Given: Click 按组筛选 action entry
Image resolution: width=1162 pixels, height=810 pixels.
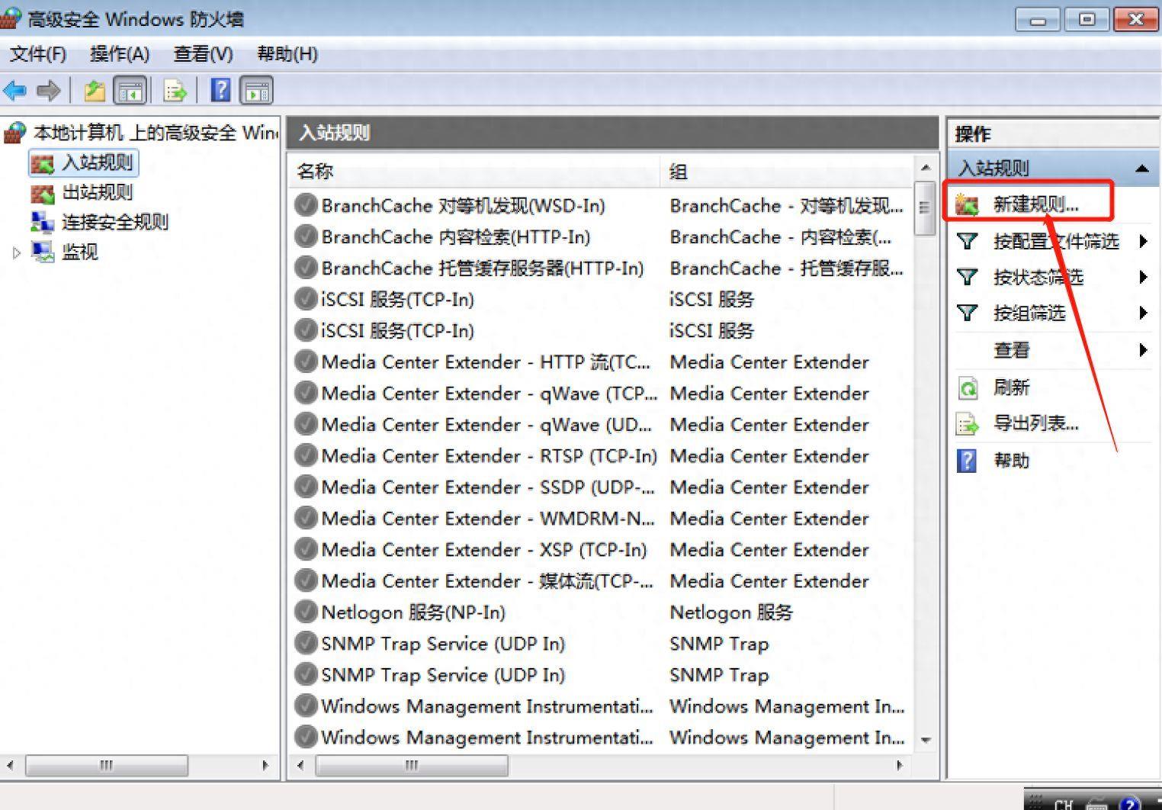Looking at the screenshot, I should [x=1029, y=313].
